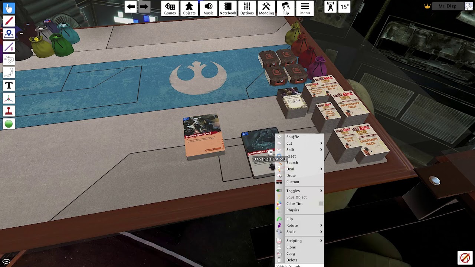
Task: Expand the Scale submenu arrow
Action: 321,232
